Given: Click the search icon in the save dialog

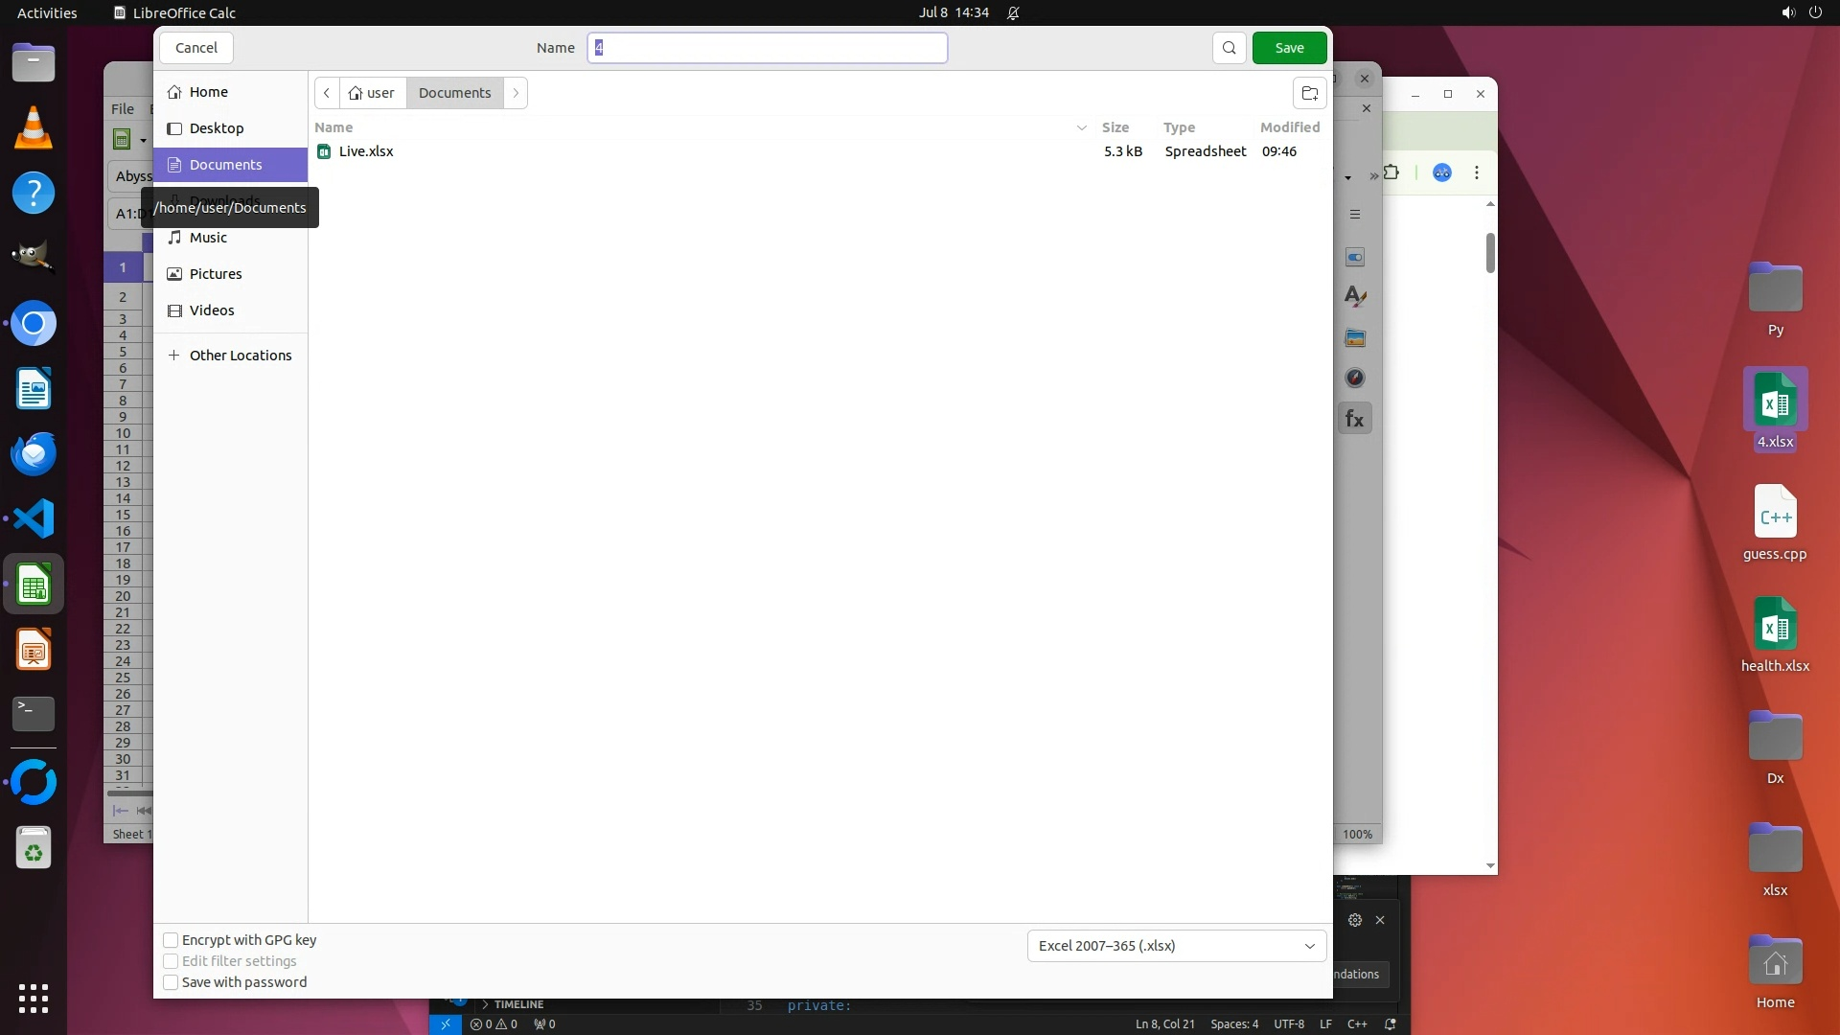Looking at the screenshot, I should (1229, 48).
